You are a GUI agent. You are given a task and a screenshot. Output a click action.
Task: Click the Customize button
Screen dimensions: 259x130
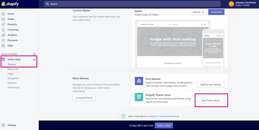pyautogui.click(x=216, y=12)
